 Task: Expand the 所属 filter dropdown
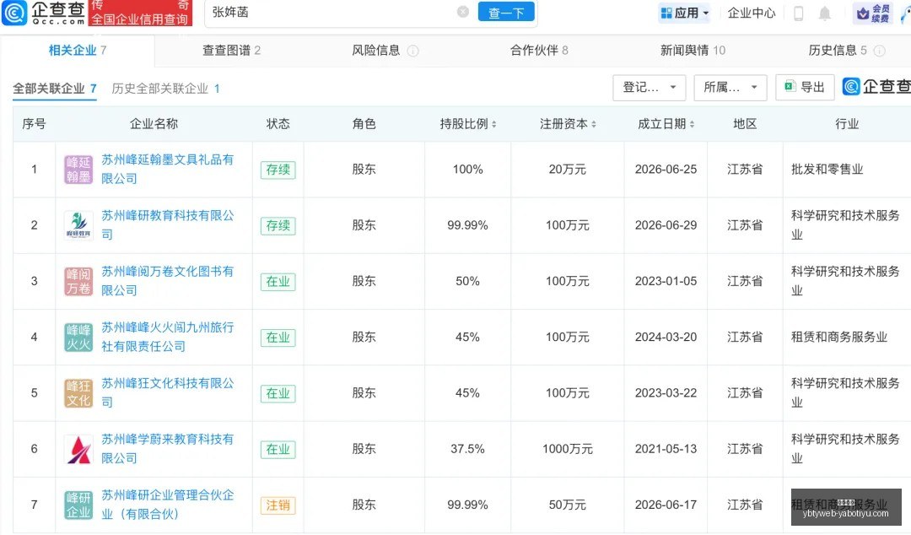[730, 87]
